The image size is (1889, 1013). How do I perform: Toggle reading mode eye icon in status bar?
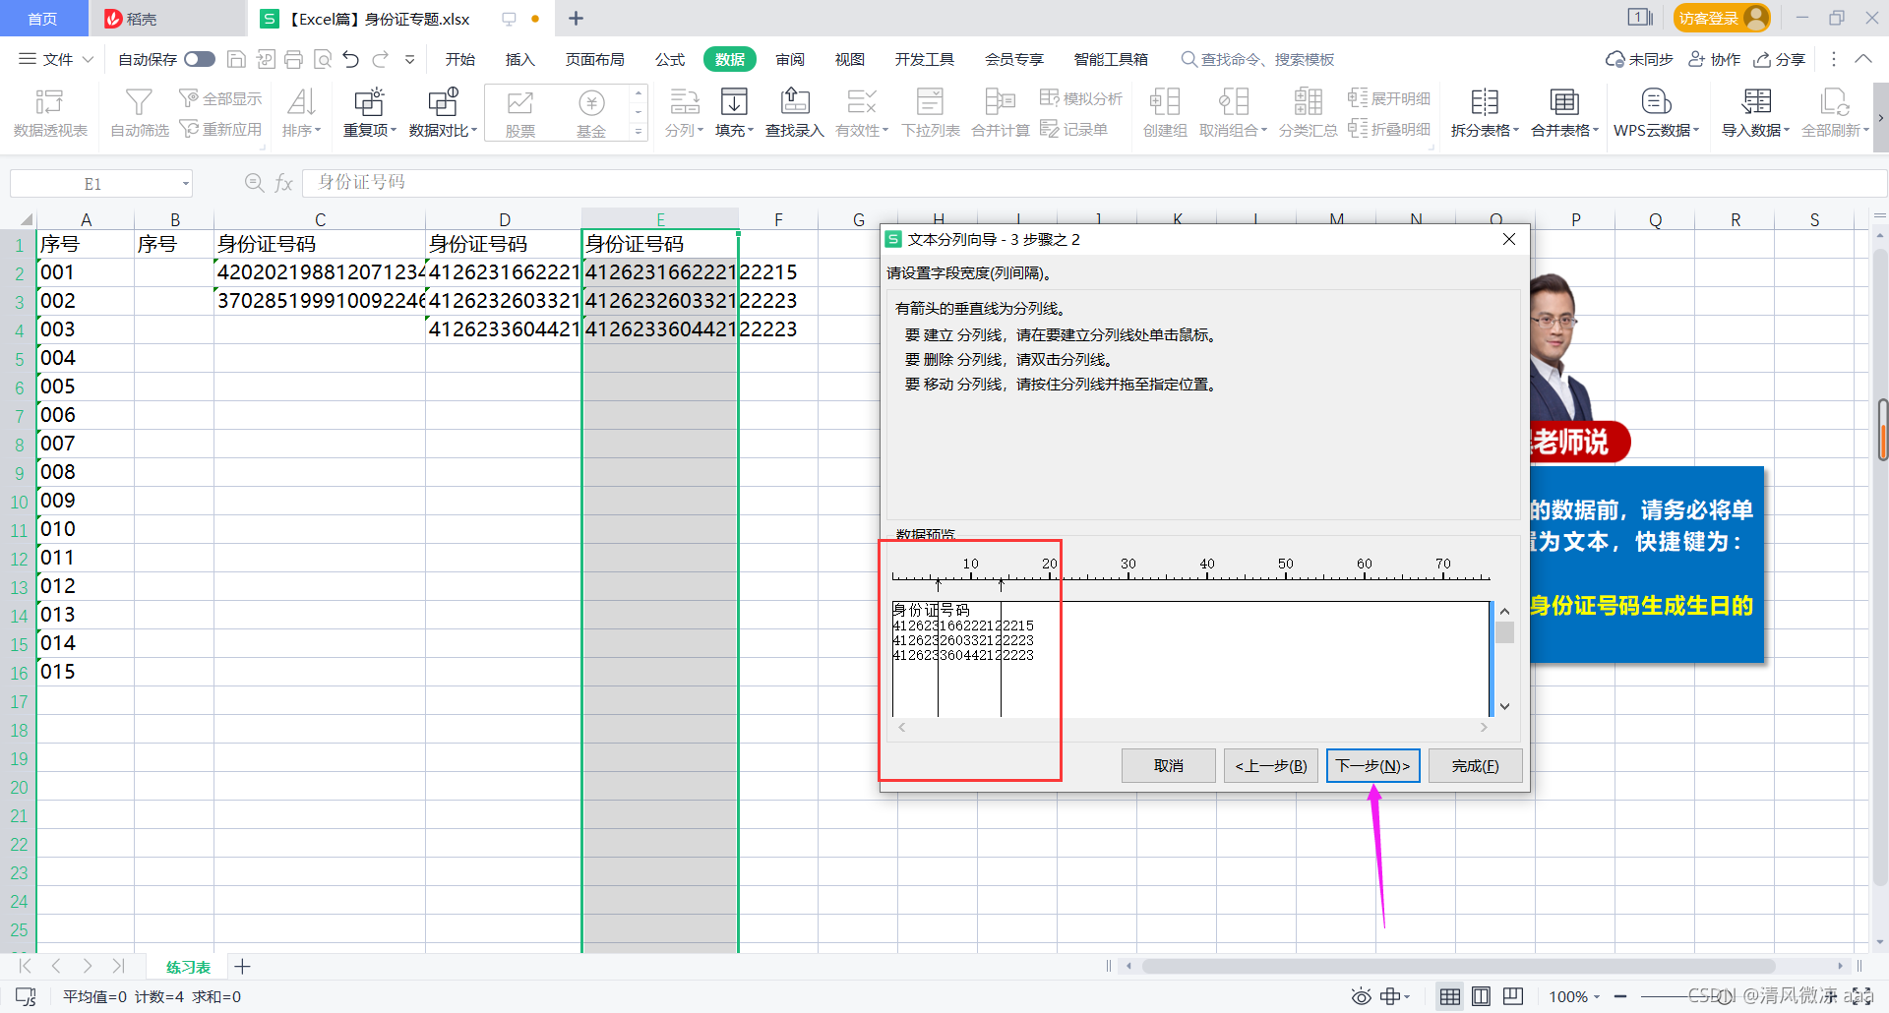pos(1361,996)
